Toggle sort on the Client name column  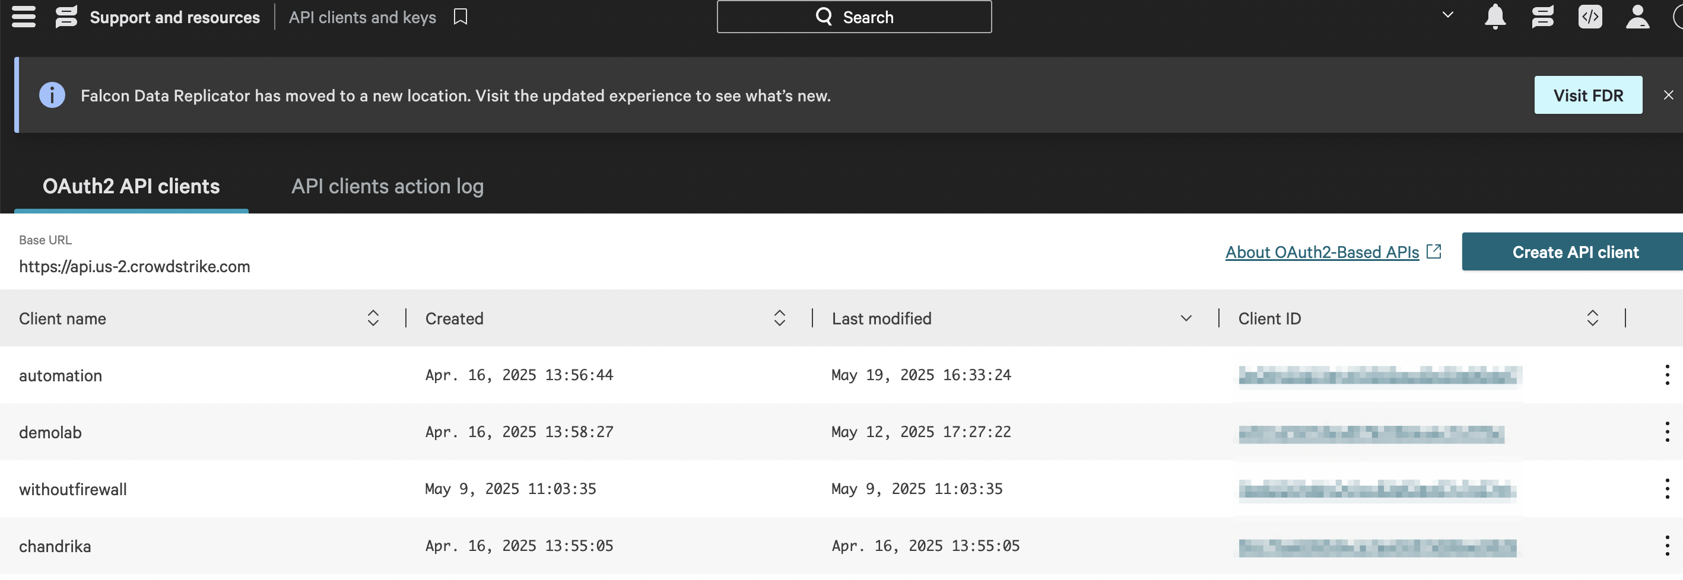tap(373, 318)
